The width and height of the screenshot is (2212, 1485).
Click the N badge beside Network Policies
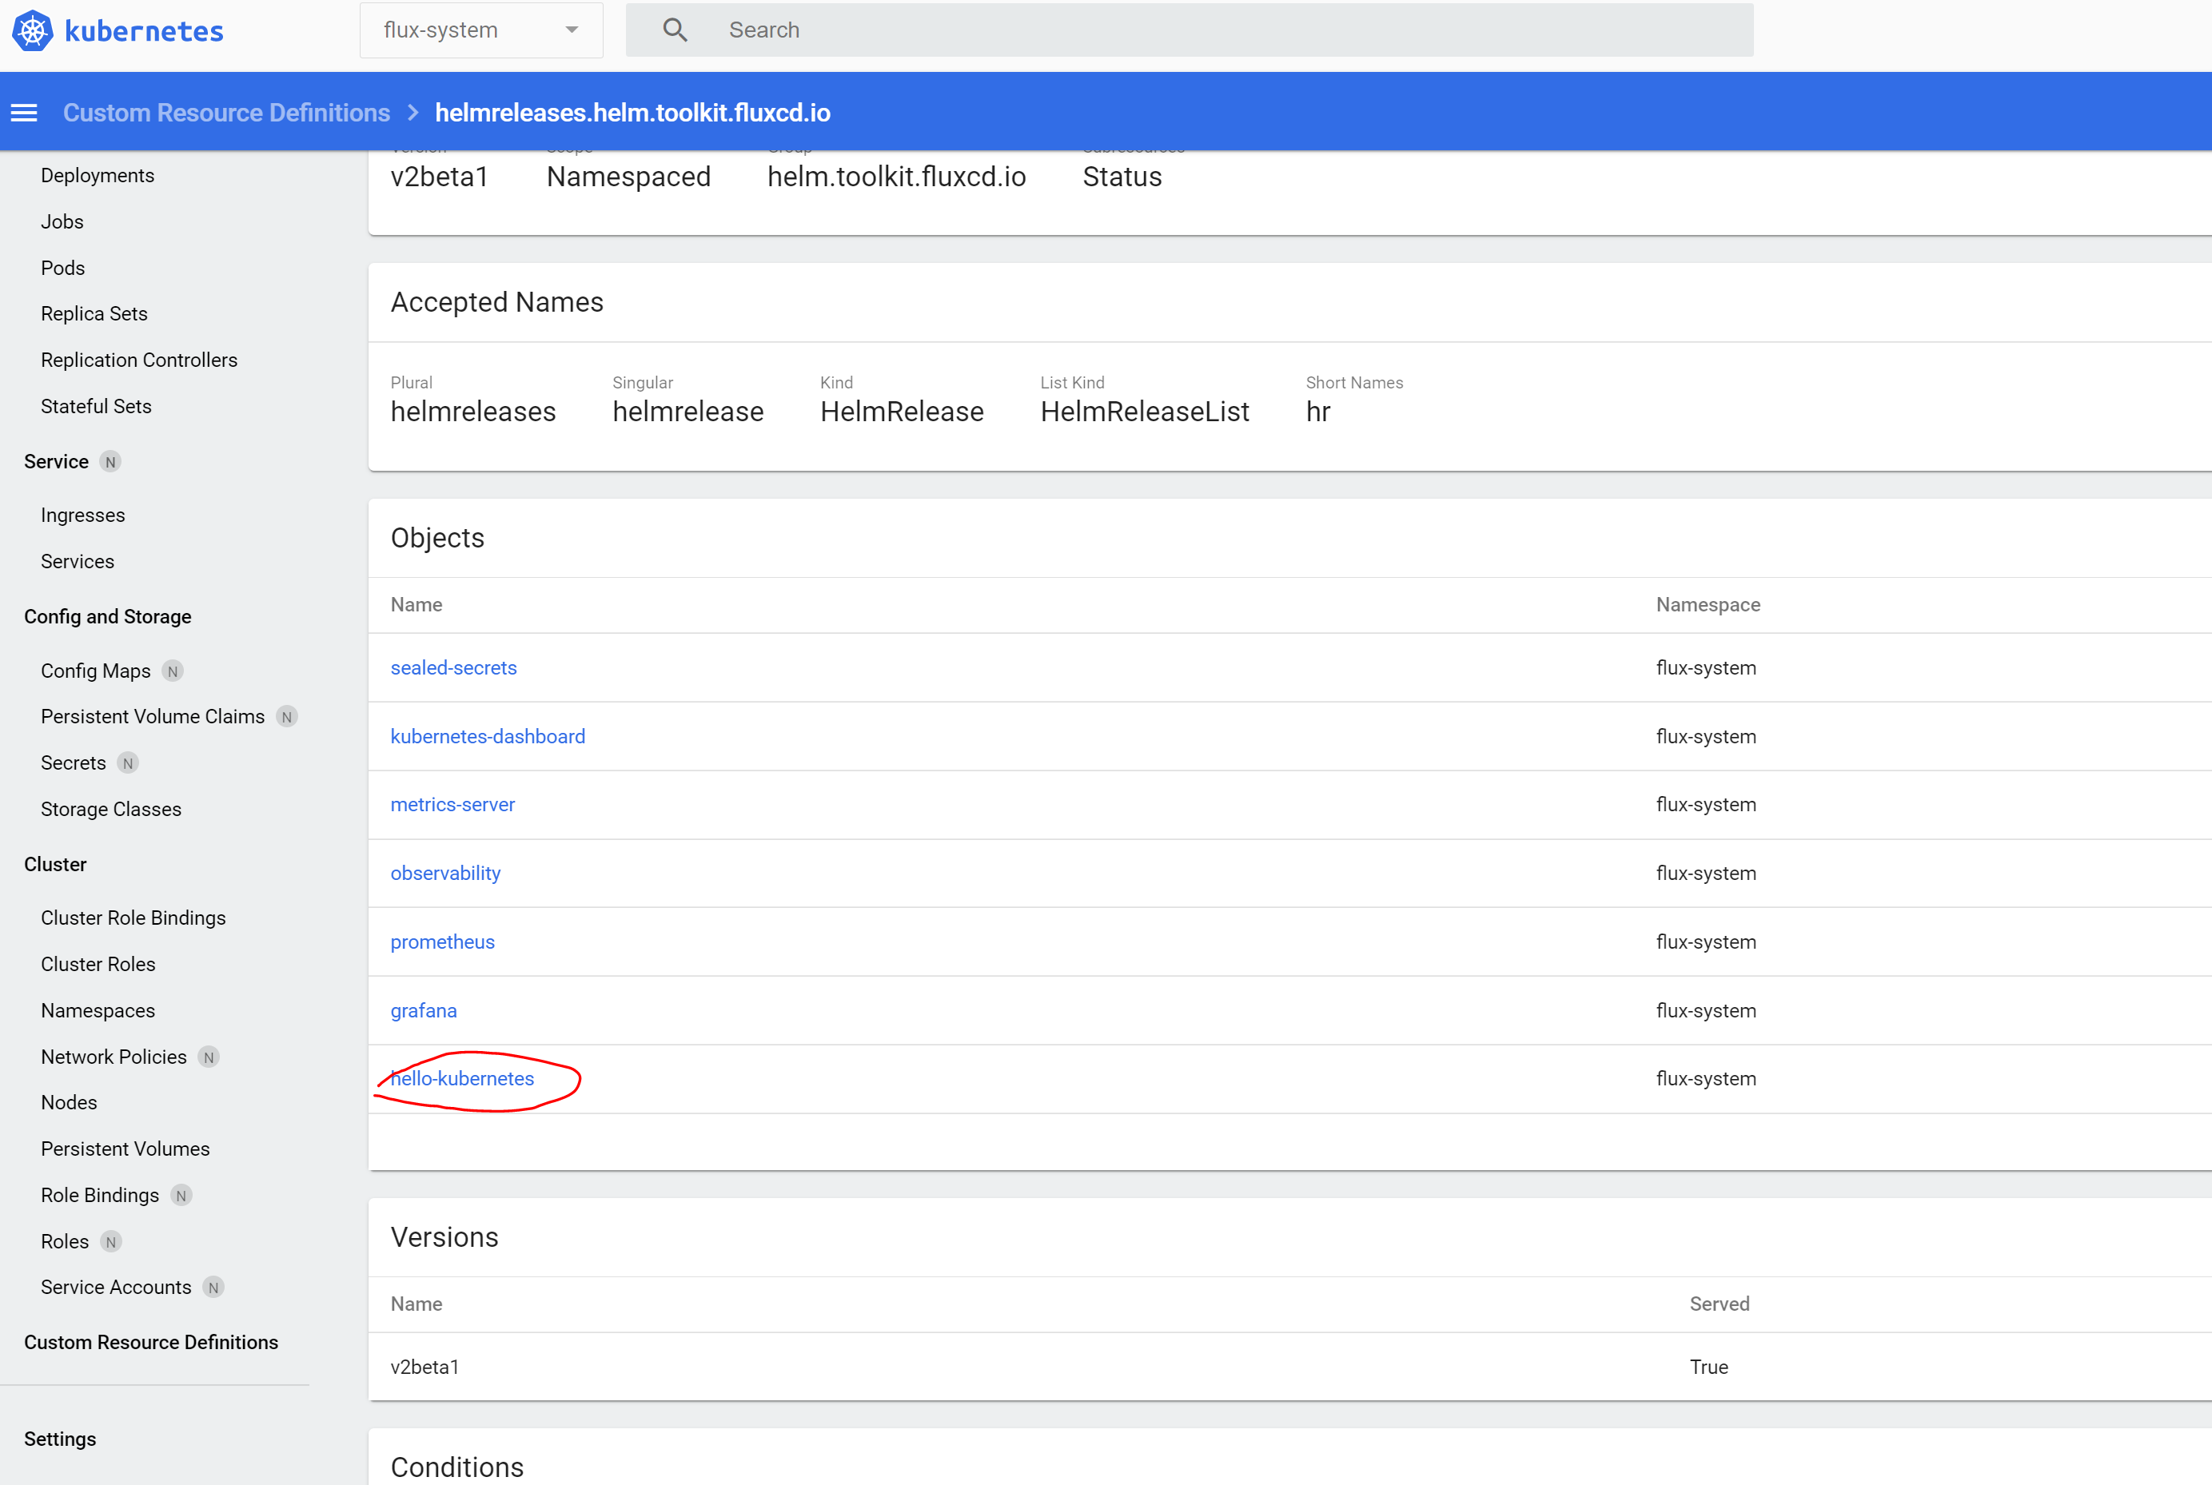(x=209, y=1057)
